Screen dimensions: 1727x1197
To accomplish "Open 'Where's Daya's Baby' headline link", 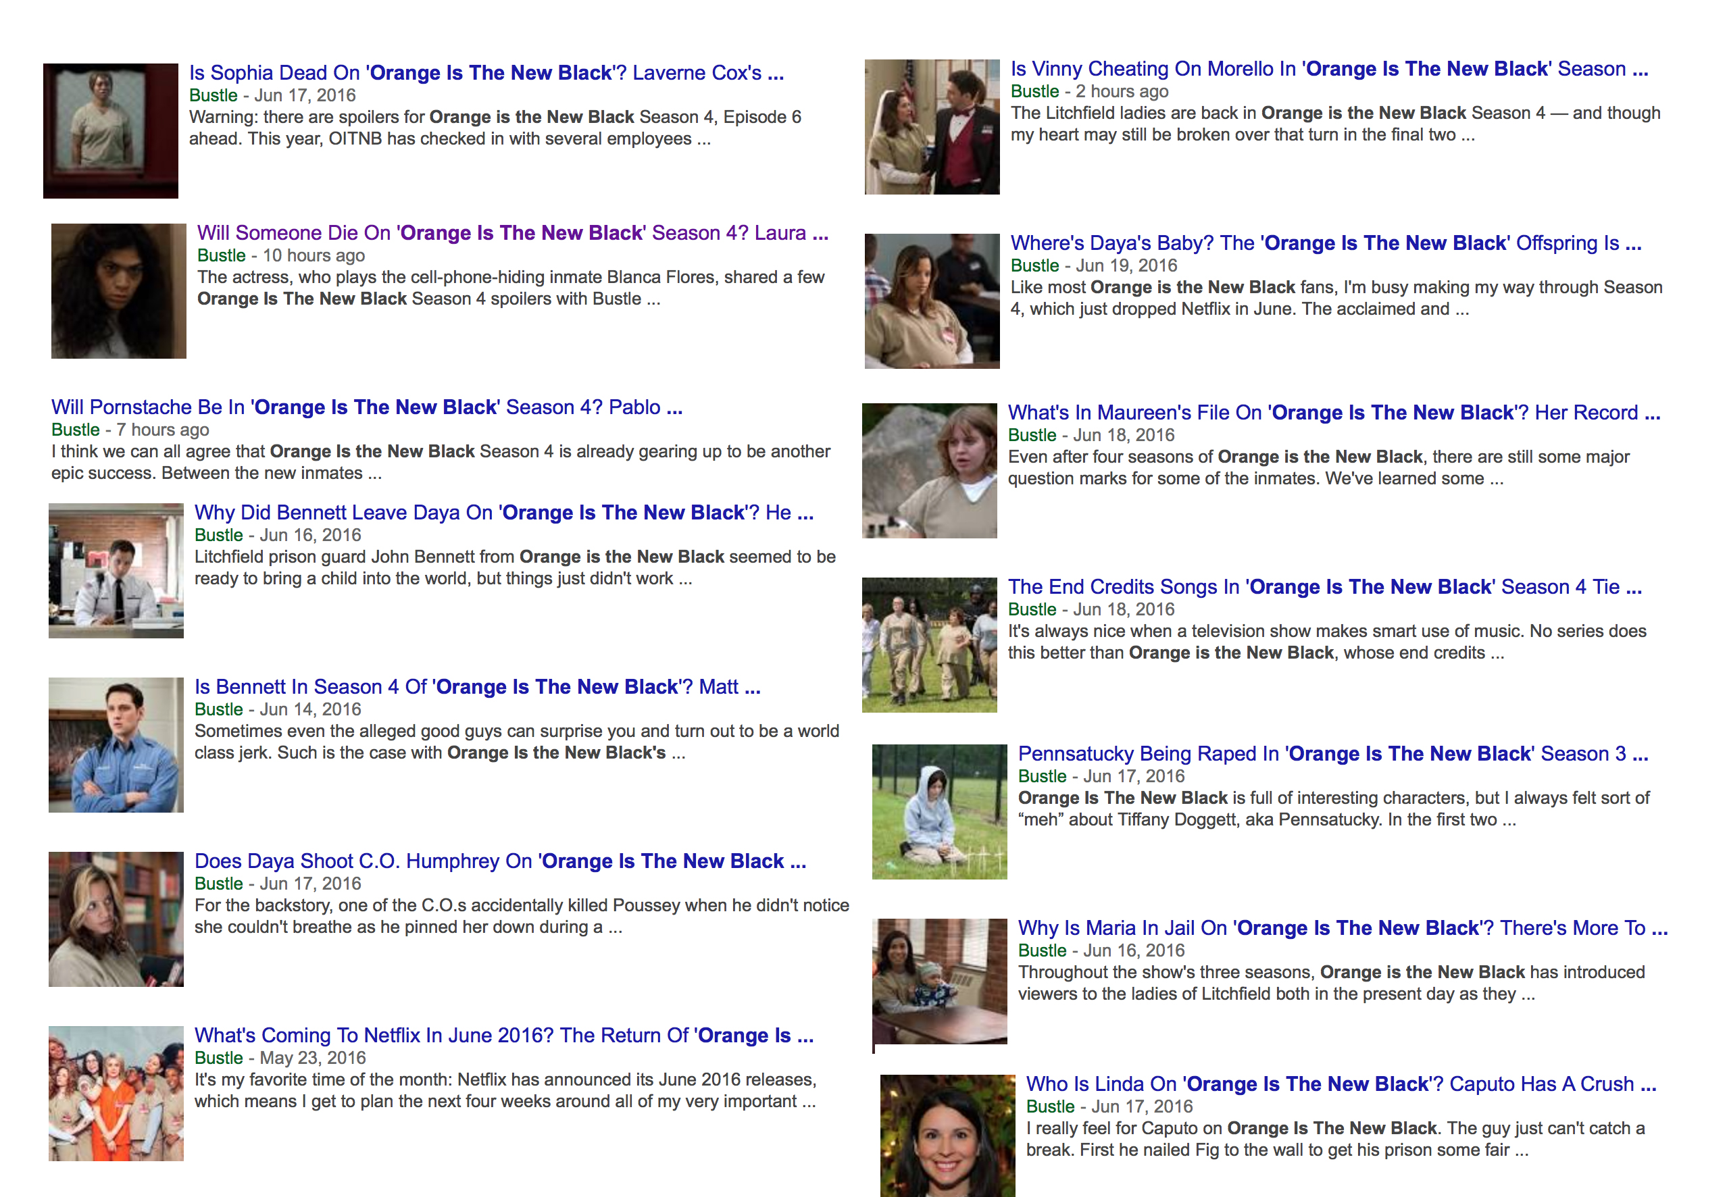I will (1326, 243).
